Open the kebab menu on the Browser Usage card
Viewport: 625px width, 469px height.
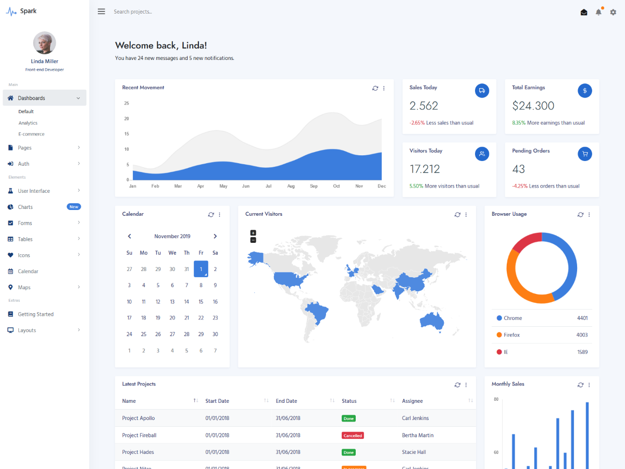589,214
